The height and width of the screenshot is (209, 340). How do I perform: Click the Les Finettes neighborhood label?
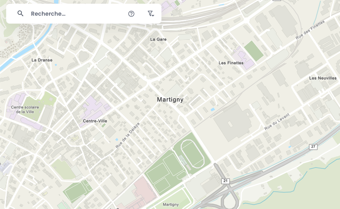(231, 63)
